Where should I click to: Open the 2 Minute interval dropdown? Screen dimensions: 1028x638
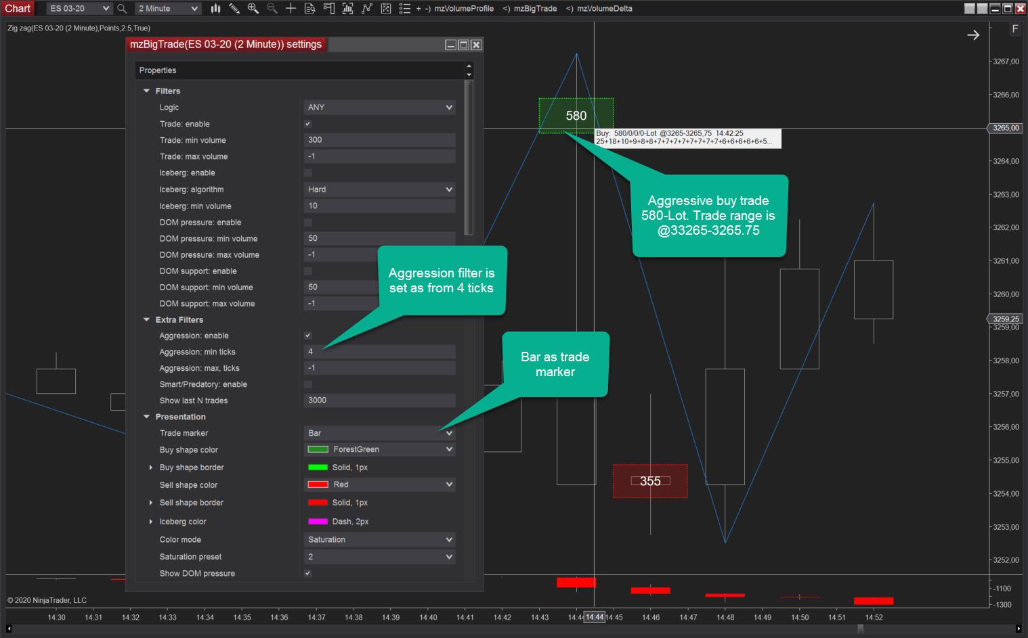click(168, 9)
